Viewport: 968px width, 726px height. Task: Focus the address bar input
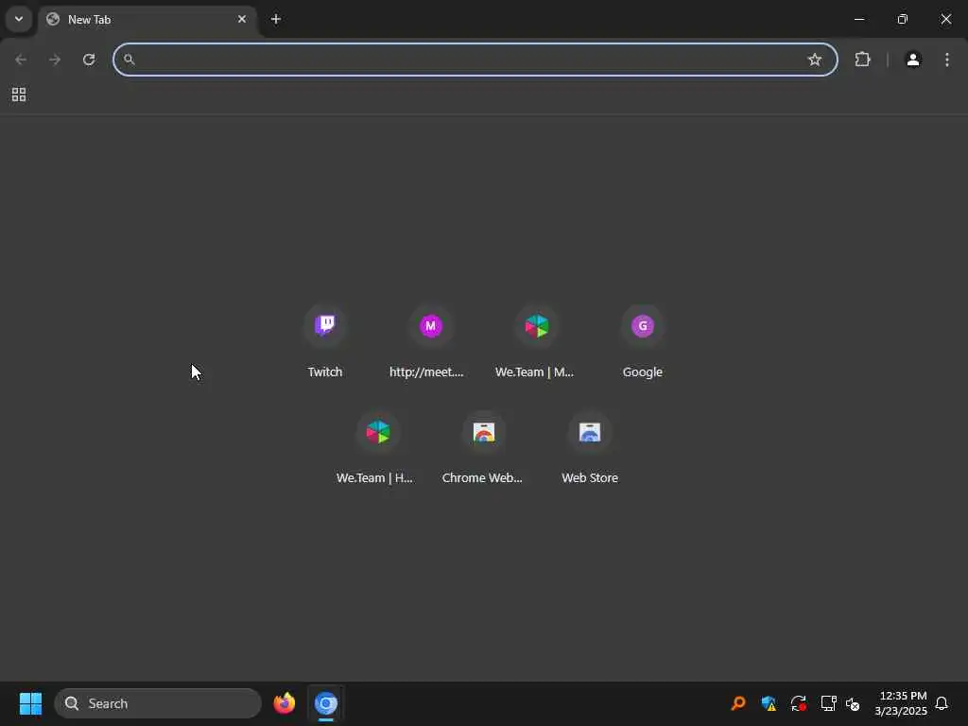(475, 60)
